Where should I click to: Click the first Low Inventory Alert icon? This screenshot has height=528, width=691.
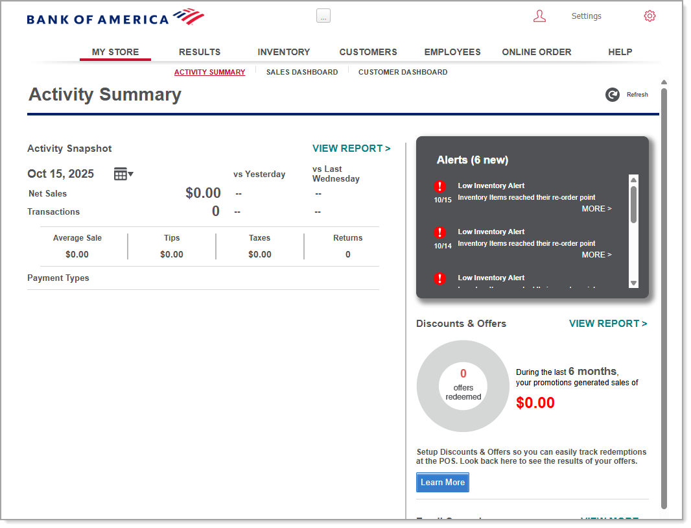(440, 187)
